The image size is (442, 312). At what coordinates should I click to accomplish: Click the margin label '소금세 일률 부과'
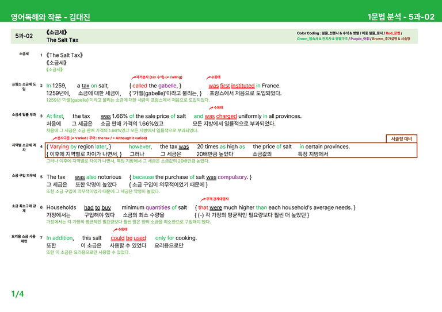coord(24,115)
